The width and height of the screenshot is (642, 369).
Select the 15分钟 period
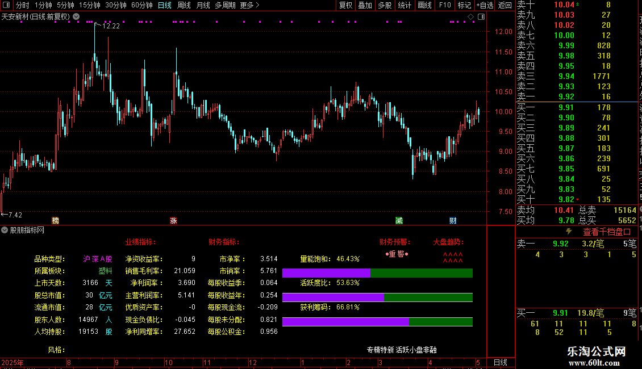(x=90, y=5)
